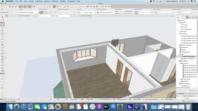
Task: Toggle the lock icon in toolbar
Action: 50,6
